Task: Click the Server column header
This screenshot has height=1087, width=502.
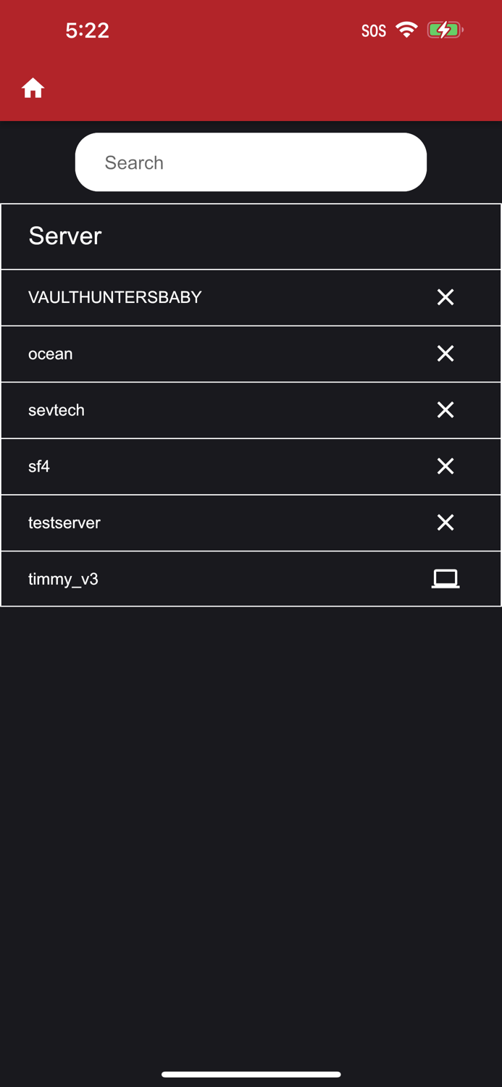Action: tap(65, 236)
